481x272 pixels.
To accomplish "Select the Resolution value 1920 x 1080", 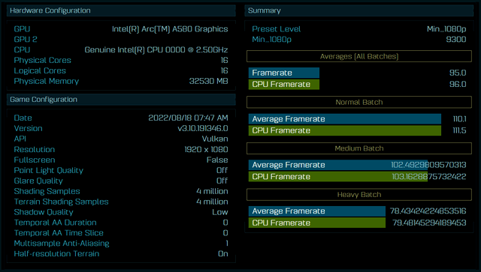I will [206, 149].
